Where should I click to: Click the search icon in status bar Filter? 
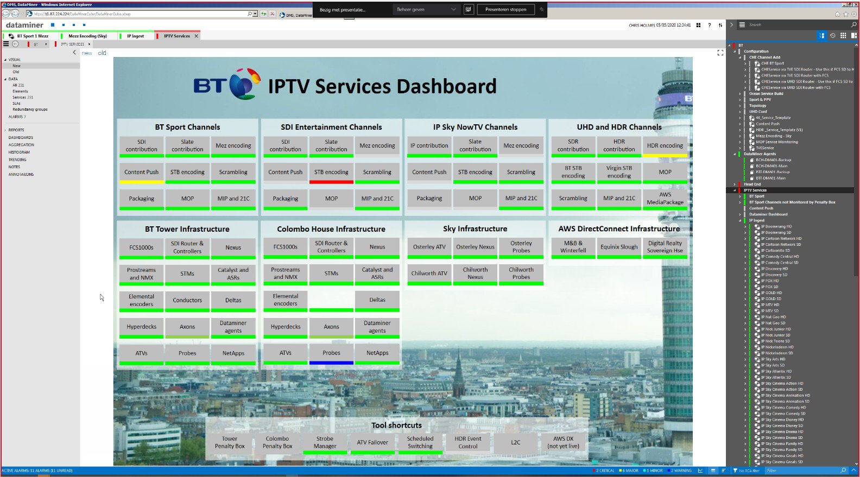(x=843, y=470)
